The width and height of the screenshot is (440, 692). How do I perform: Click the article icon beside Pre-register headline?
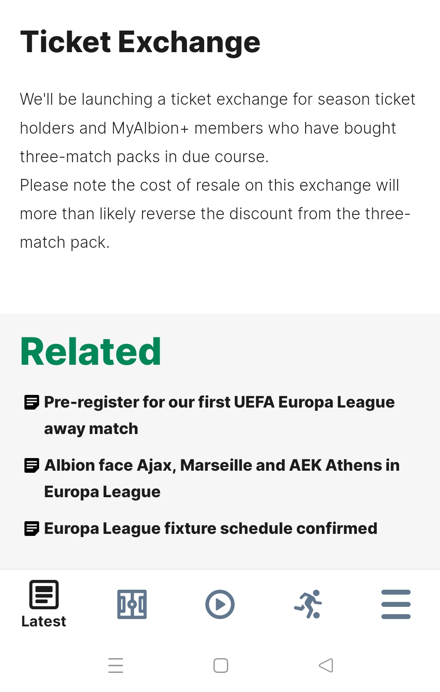(x=32, y=402)
